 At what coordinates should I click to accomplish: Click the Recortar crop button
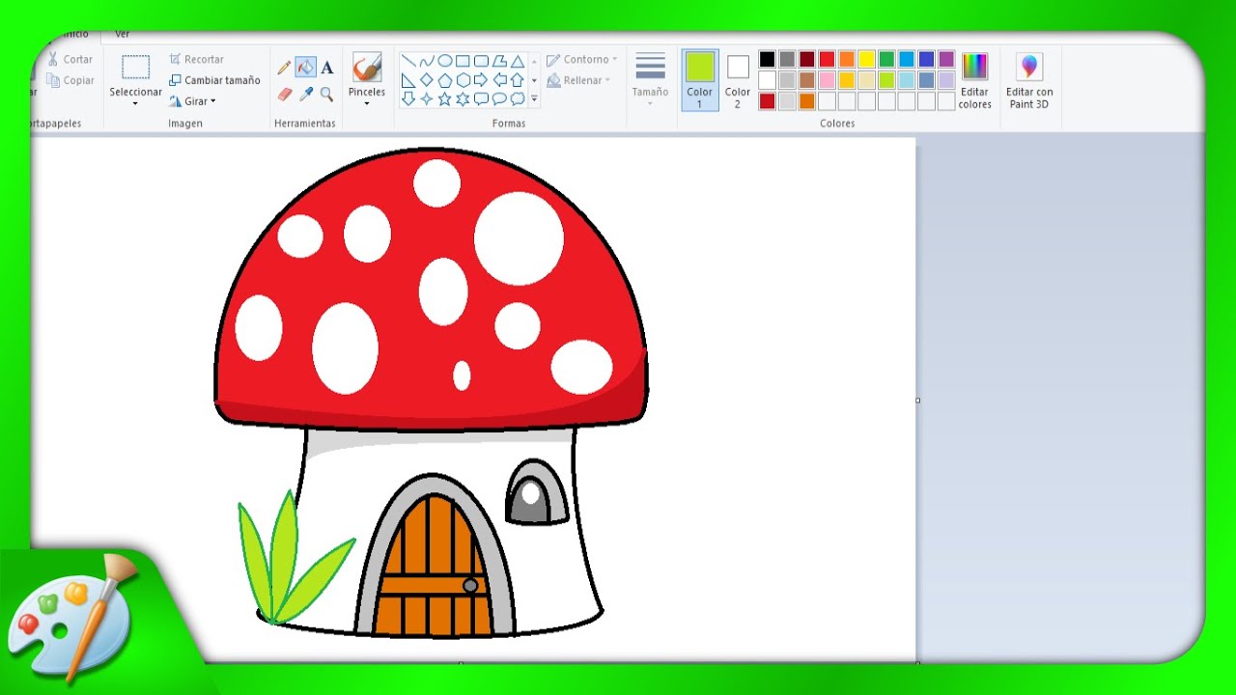[x=196, y=60]
